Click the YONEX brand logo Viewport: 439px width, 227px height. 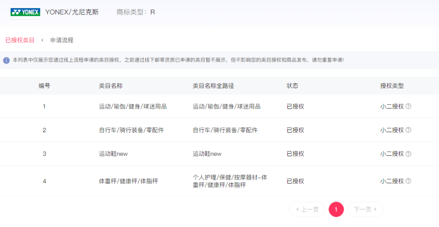point(25,12)
